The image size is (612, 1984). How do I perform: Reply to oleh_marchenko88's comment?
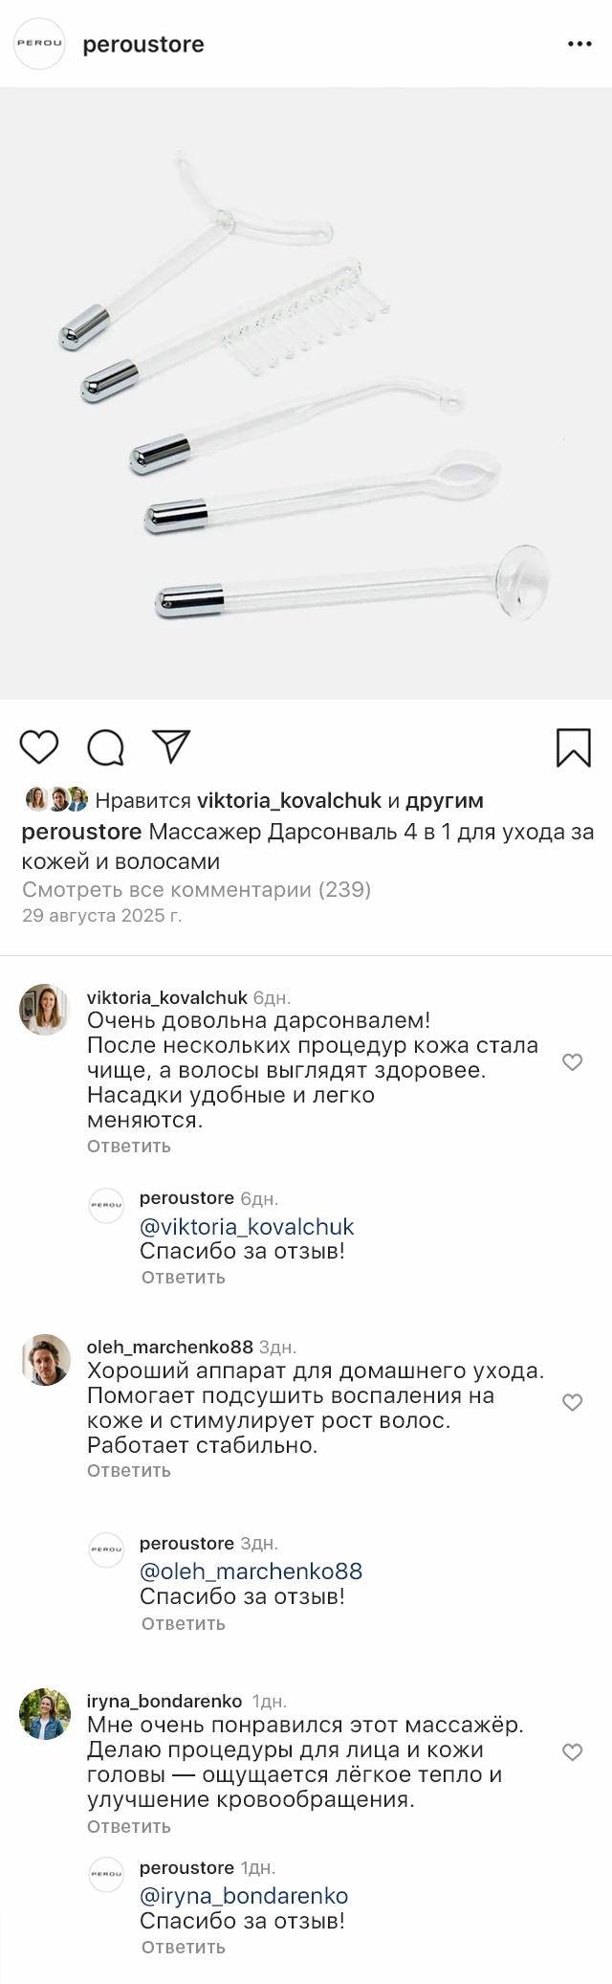coord(128,1470)
